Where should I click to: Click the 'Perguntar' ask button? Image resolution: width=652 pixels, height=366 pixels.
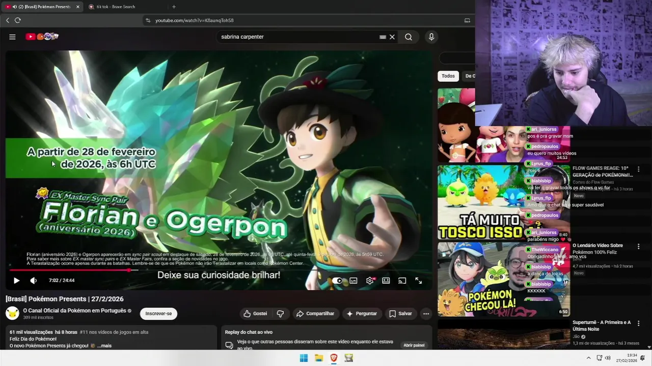click(x=362, y=314)
